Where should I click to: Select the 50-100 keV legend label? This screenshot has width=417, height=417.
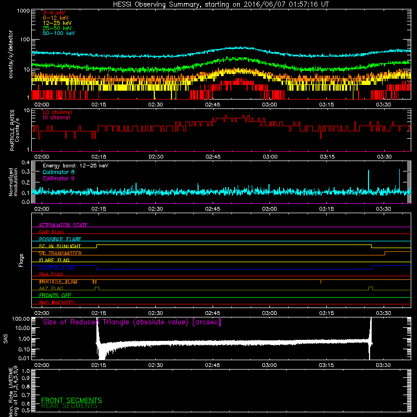click(x=59, y=33)
